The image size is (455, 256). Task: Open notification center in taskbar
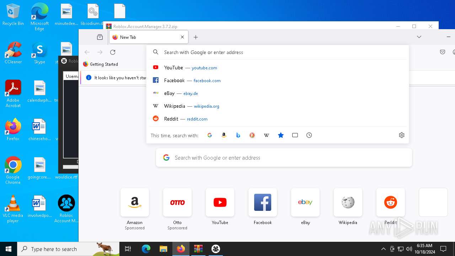tap(443, 249)
